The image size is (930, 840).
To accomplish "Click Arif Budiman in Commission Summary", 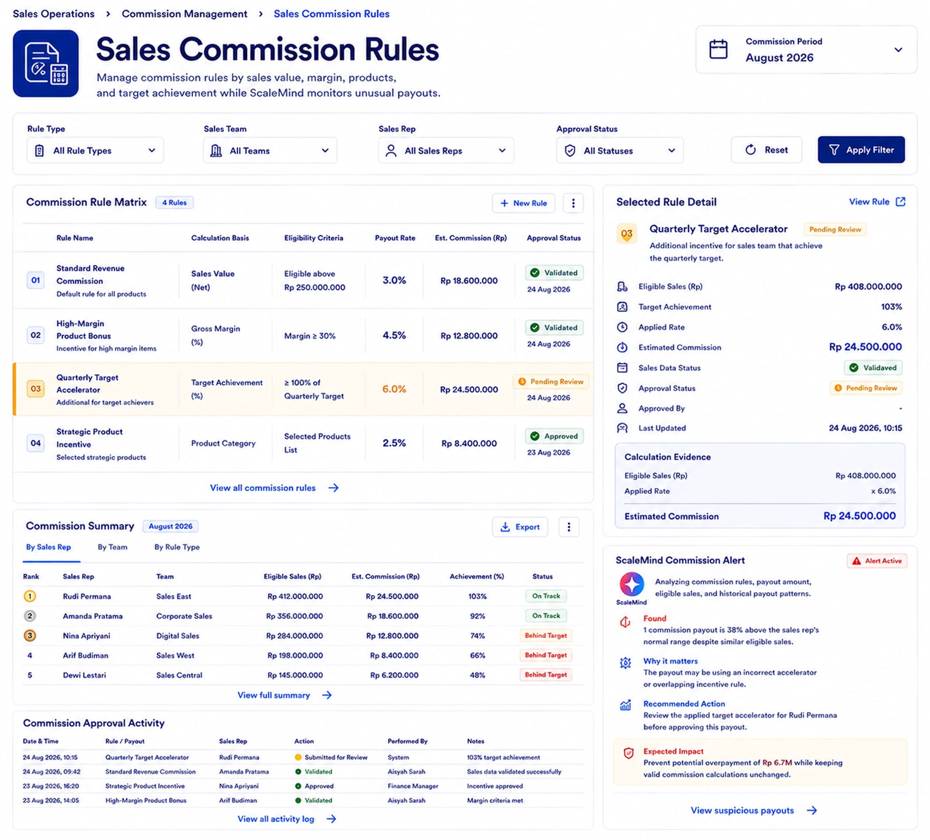I will coord(86,655).
